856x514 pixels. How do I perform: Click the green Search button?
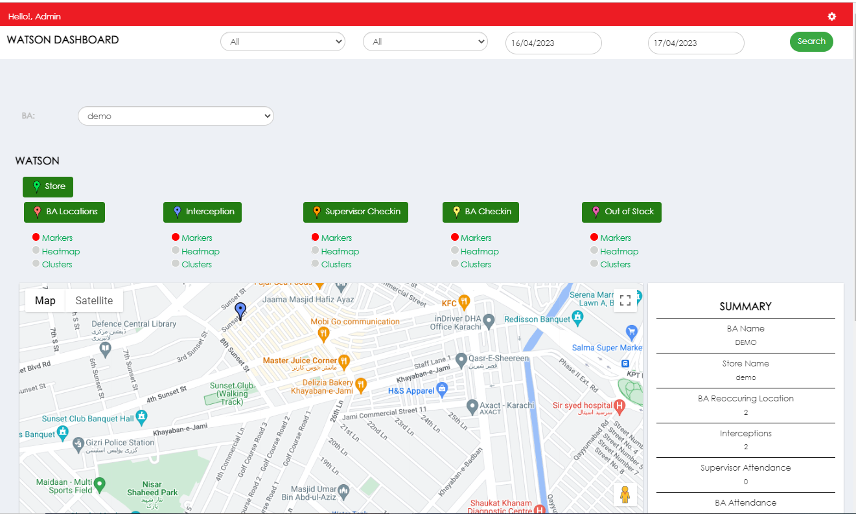tap(811, 41)
